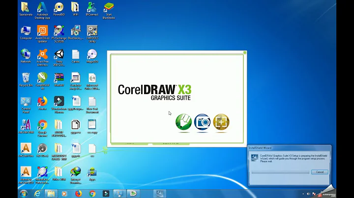Open the HD VDeck shortcut

point(42,151)
